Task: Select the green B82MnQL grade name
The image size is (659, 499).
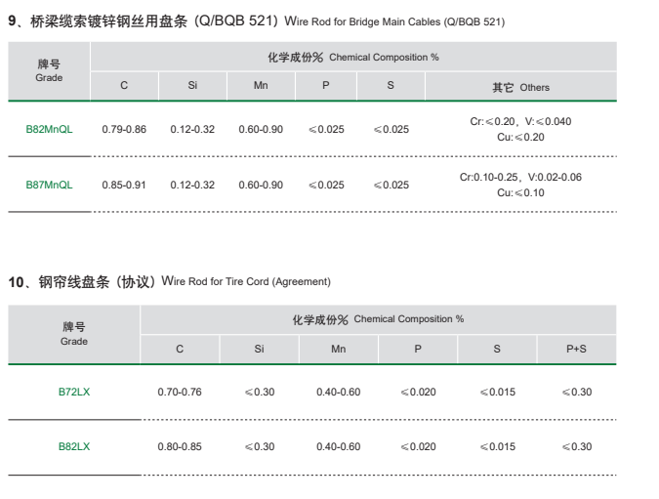Action: tap(49, 129)
